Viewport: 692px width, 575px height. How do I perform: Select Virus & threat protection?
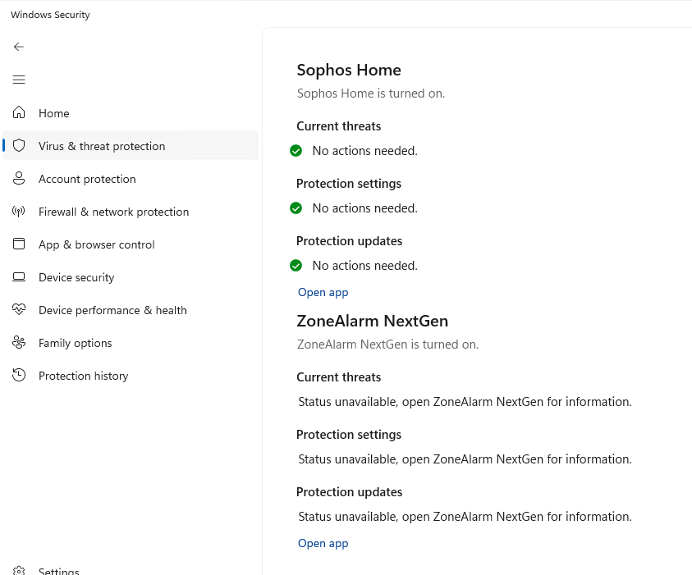(x=131, y=145)
